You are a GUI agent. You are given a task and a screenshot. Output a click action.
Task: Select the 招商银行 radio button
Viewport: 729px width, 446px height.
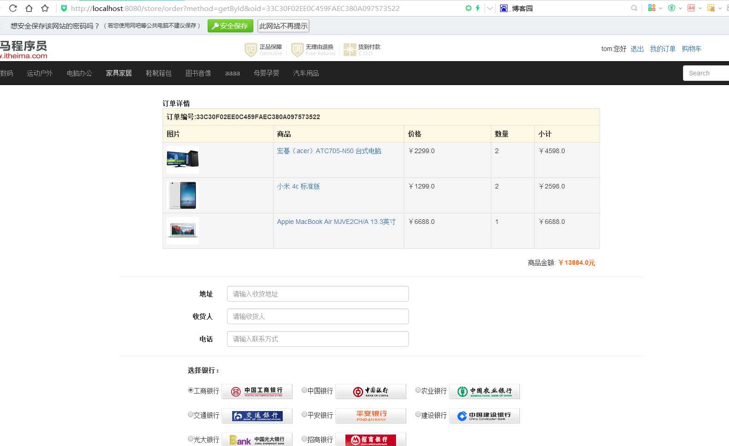click(304, 439)
